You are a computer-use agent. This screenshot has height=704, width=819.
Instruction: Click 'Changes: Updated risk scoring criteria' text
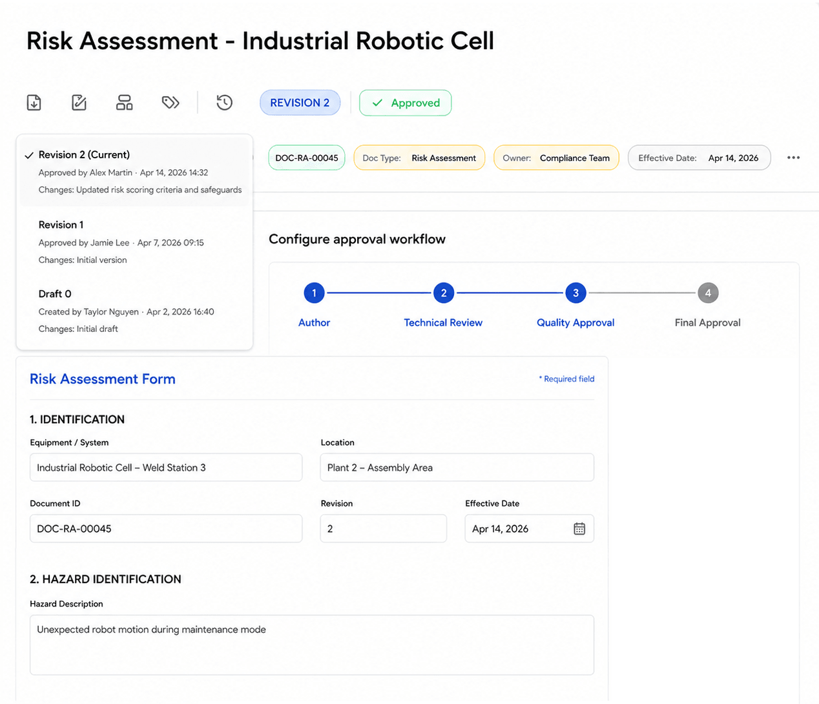point(140,190)
